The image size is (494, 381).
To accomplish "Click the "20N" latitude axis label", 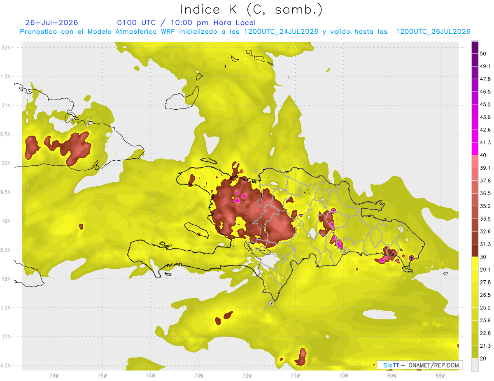I will [7, 163].
